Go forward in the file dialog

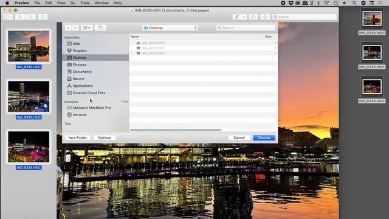(75, 28)
